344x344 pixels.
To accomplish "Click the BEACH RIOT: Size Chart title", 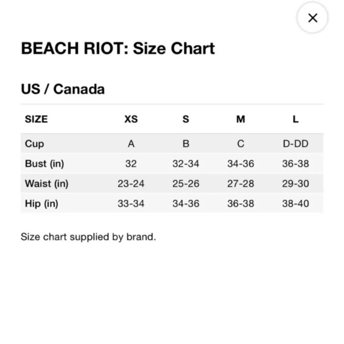I will pos(118,48).
